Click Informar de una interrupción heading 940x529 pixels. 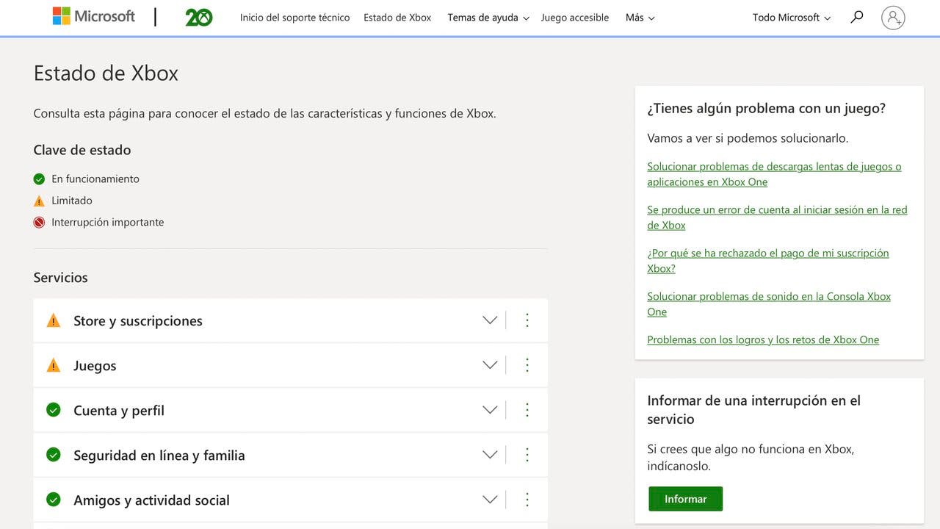coord(753,410)
